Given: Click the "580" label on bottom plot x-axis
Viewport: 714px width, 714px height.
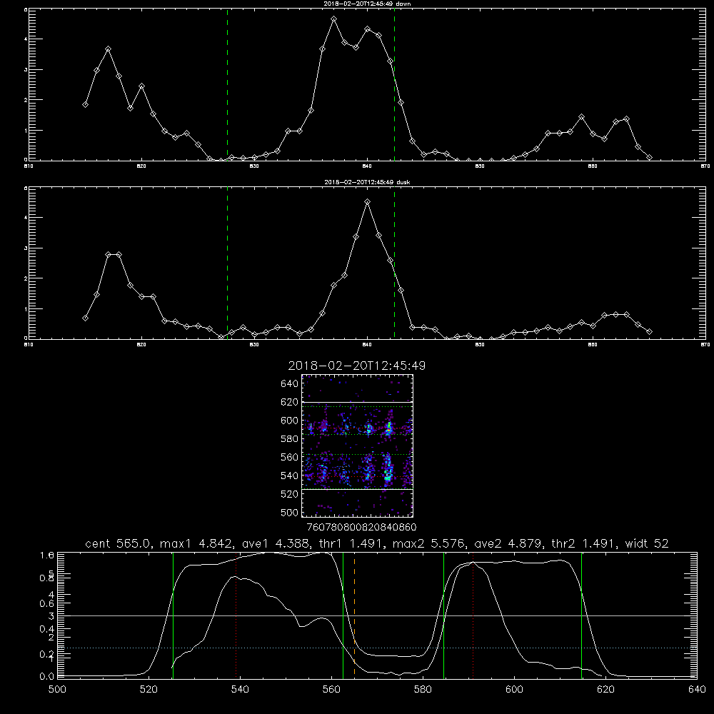Looking at the screenshot, I should pyautogui.click(x=423, y=690).
